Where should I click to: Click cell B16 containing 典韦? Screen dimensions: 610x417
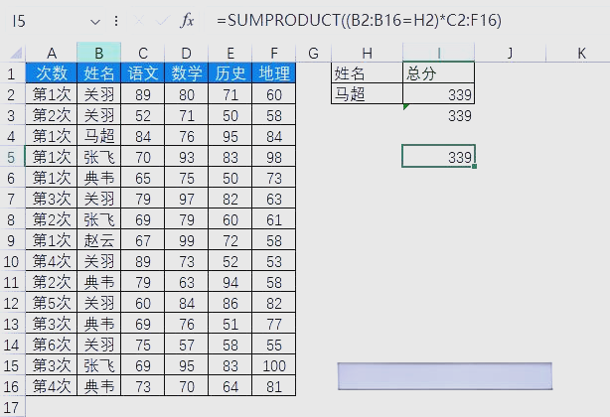coord(98,386)
